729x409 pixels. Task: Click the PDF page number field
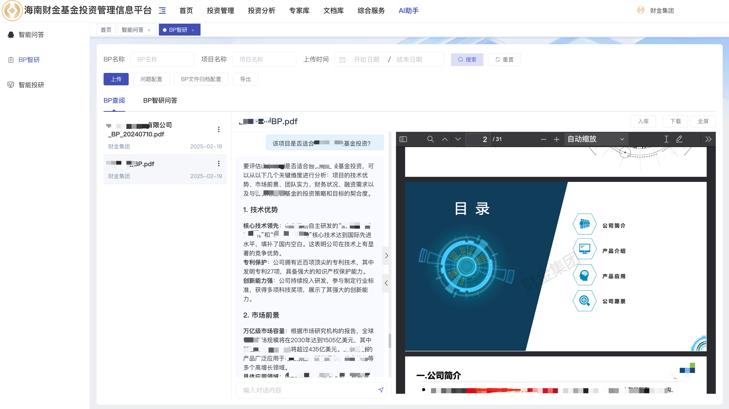click(478, 139)
